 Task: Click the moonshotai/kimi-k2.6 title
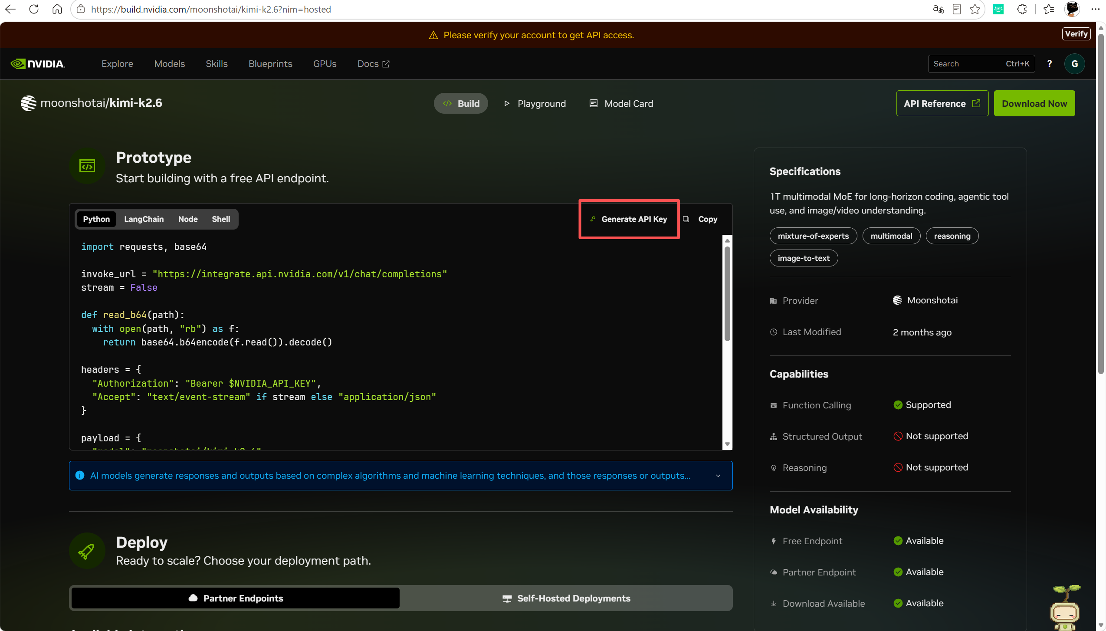coord(101,103)
